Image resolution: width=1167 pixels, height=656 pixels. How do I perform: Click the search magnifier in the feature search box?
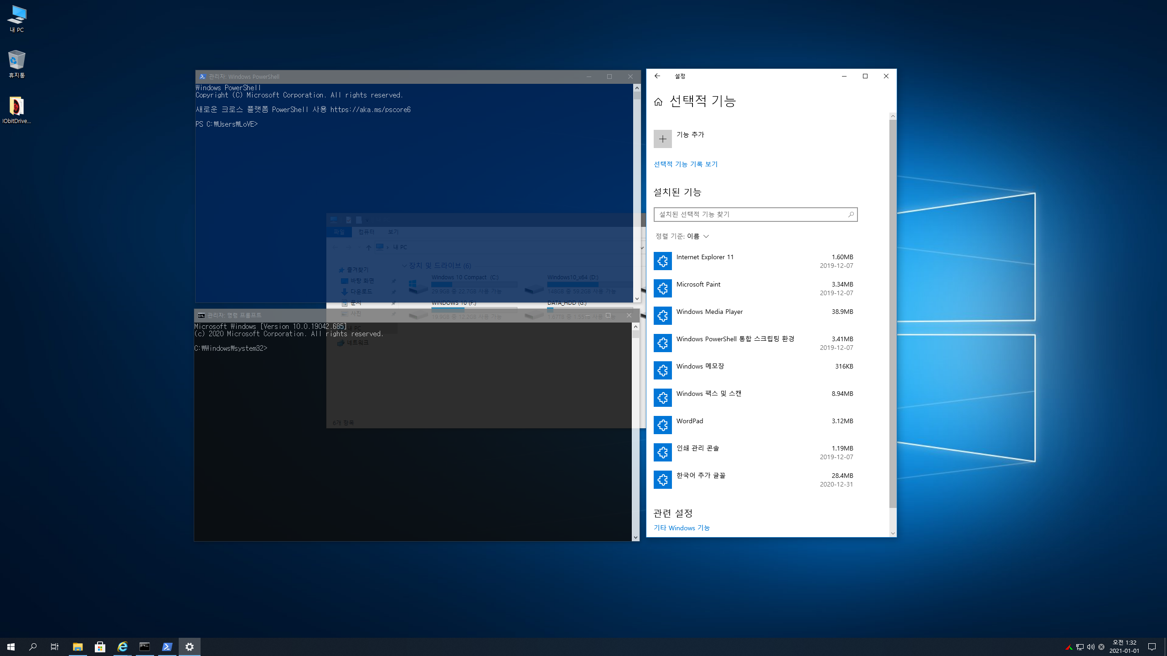point(851,215)
